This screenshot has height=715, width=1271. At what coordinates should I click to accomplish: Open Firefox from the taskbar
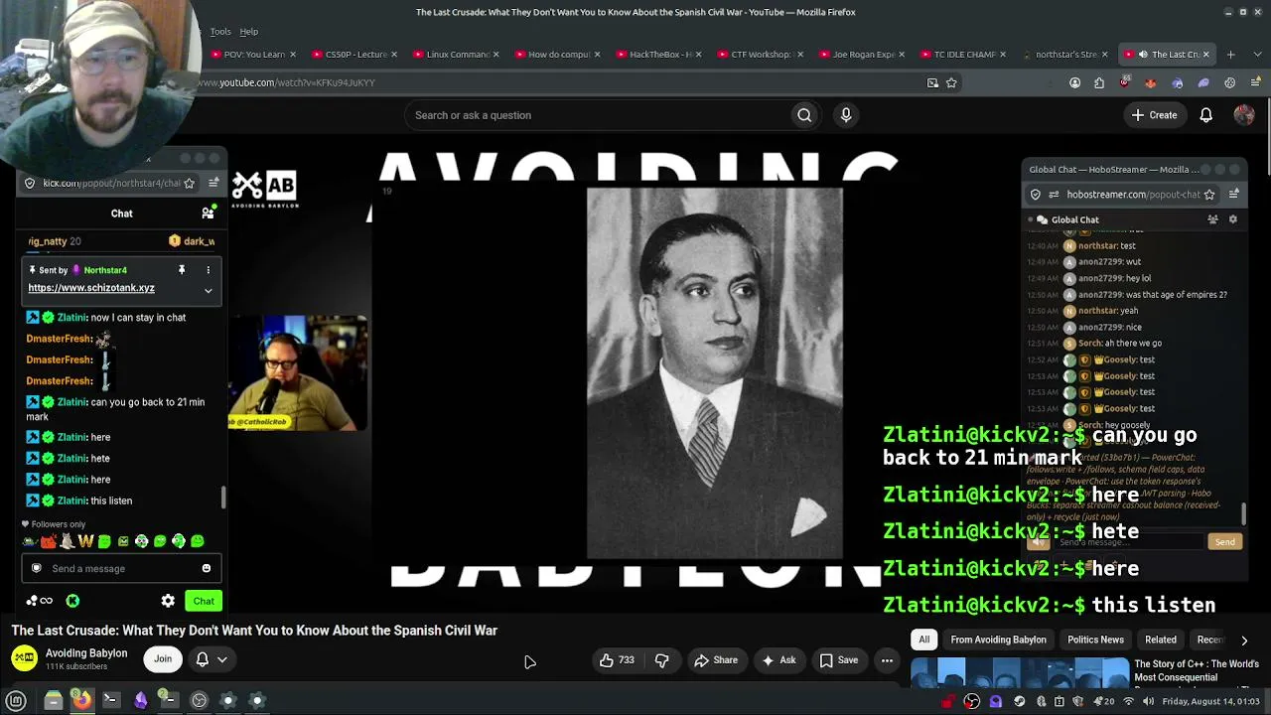point(82,700)
